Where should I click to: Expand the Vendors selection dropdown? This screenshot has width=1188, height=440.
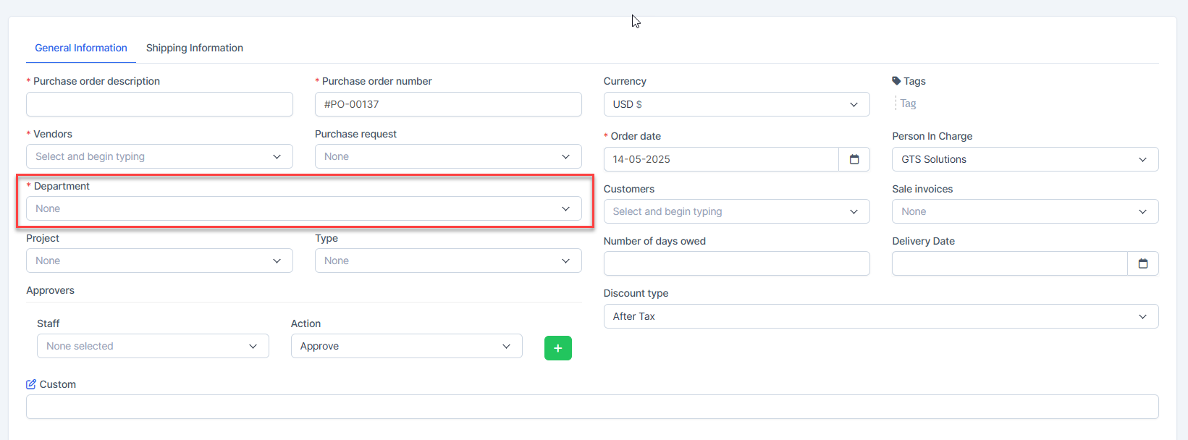159,156
